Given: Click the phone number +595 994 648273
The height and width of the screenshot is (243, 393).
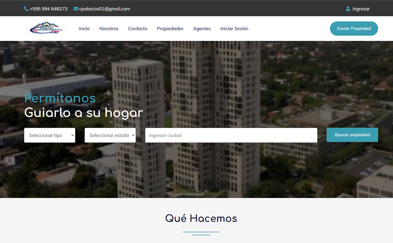Looking at the screenshot, I should coord(48,9).
